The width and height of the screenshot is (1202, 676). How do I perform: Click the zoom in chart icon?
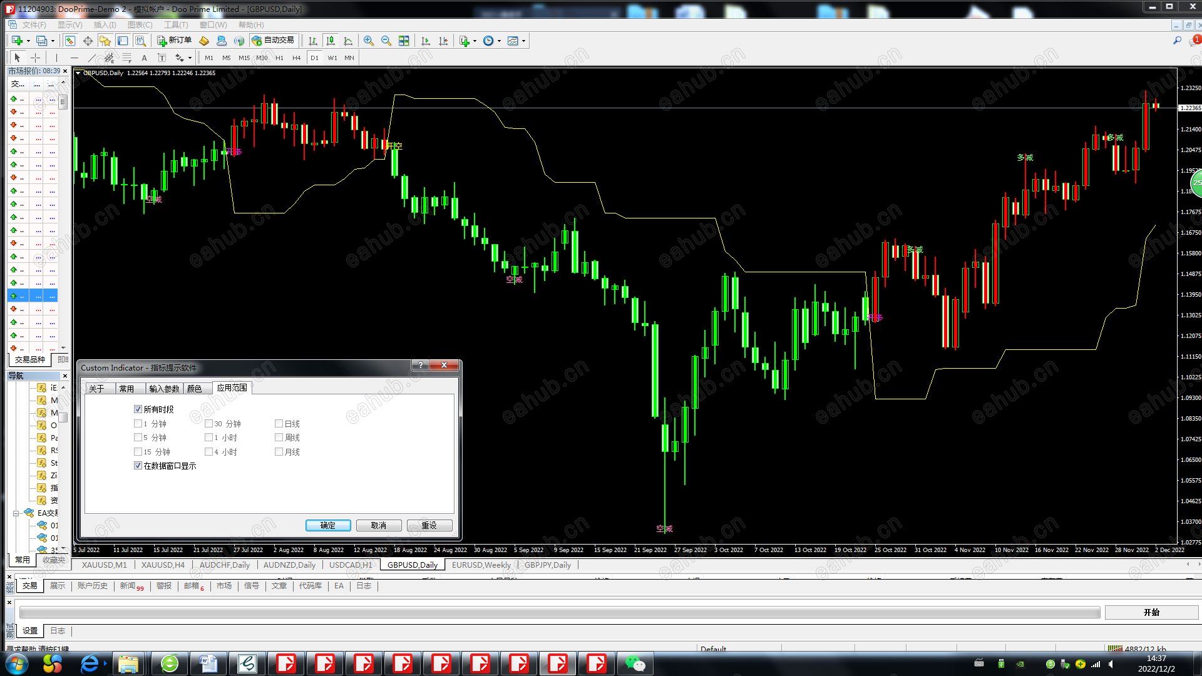[369, 41]
